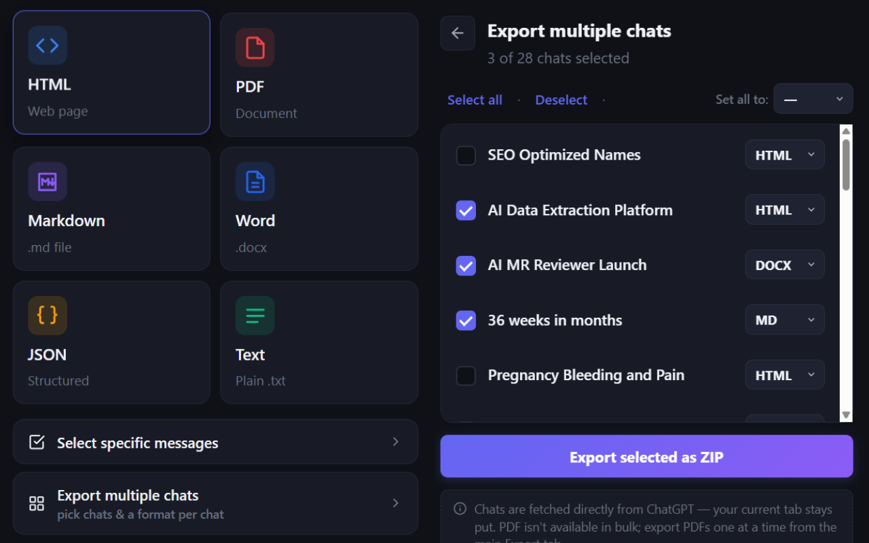This screenshot has width=869, height=543.
Task: Open format dropdown for AI Data Extraction Platform
Action: click(x=785, y=210)
